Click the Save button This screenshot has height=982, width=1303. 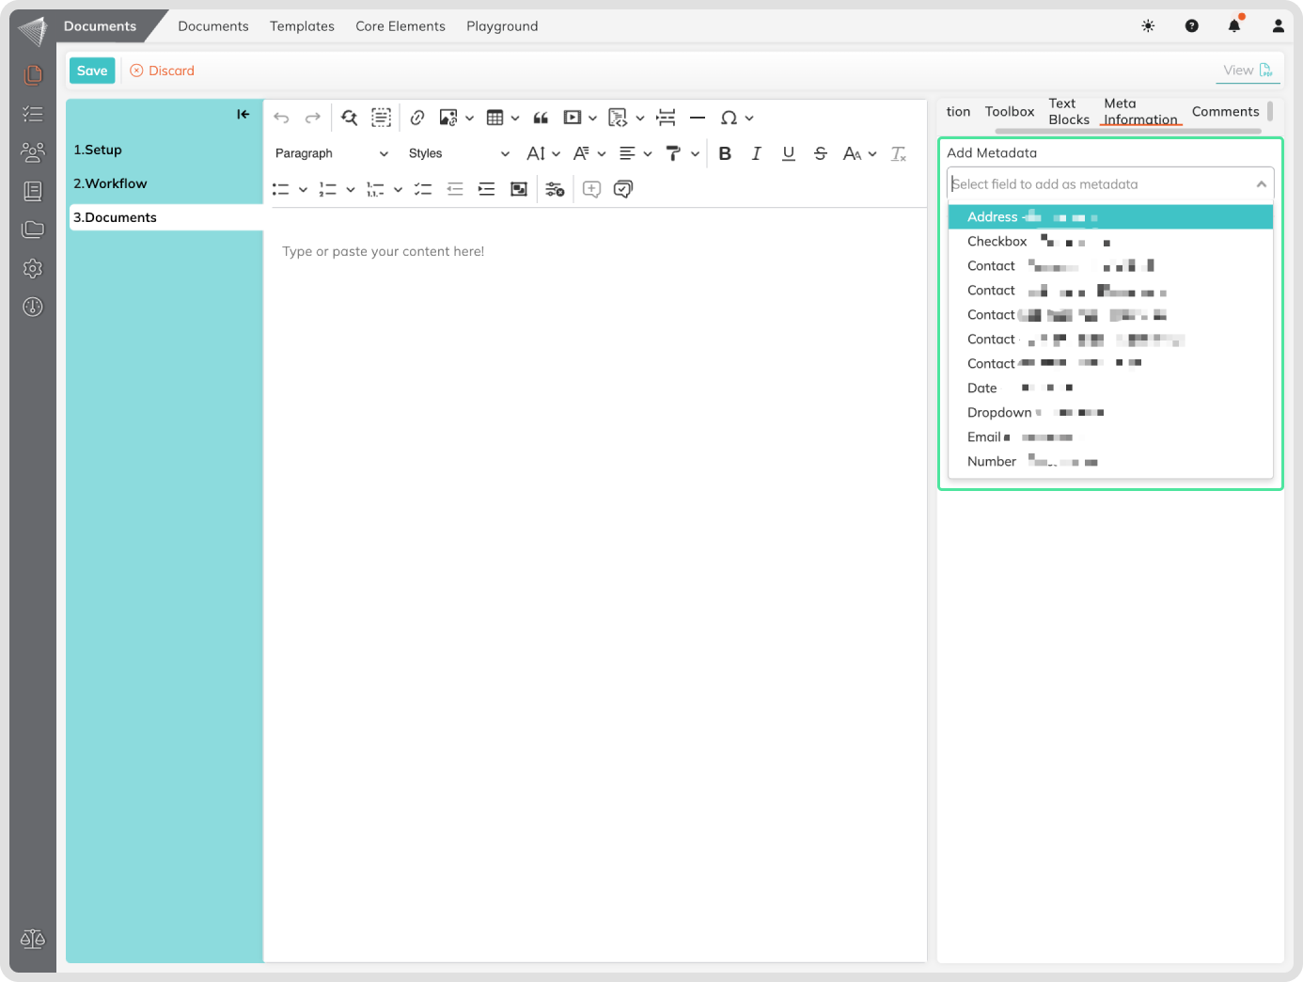(x=92, y=71)
